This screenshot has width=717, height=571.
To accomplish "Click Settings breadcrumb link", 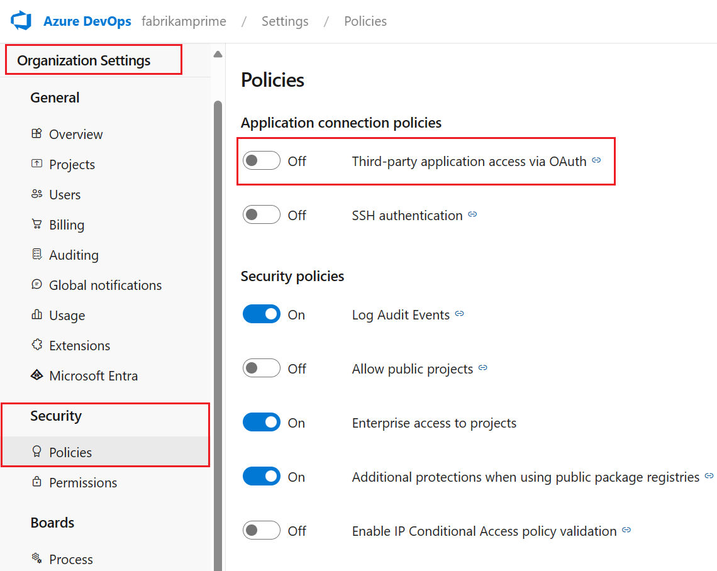I will click(285, 21).
